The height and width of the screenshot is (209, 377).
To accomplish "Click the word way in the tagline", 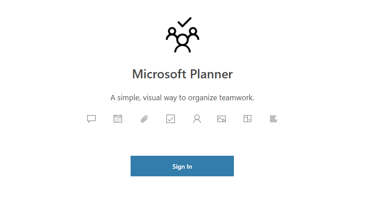I will (170, 98).
